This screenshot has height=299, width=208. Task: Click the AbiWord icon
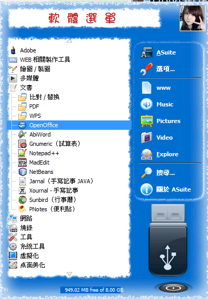pos(22,134)
